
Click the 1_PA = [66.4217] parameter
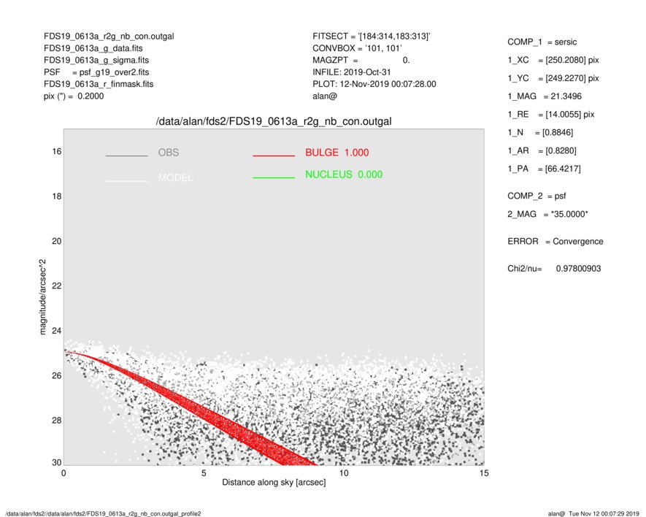(544, 169)
